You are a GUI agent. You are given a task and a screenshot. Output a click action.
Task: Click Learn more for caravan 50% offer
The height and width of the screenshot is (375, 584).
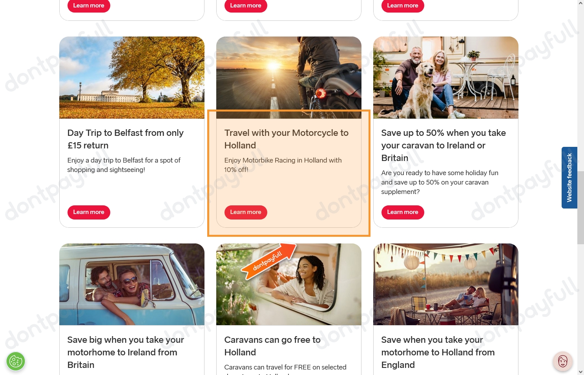click(x=403, y=212)
